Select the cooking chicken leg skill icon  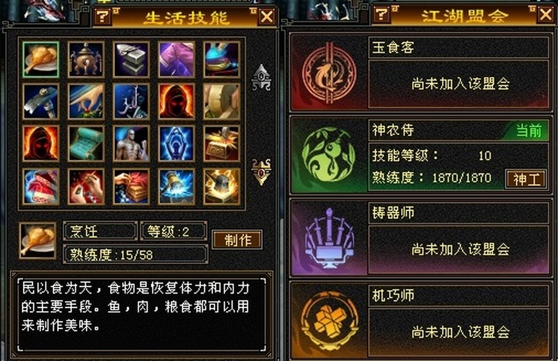click(x=40, y=60)
